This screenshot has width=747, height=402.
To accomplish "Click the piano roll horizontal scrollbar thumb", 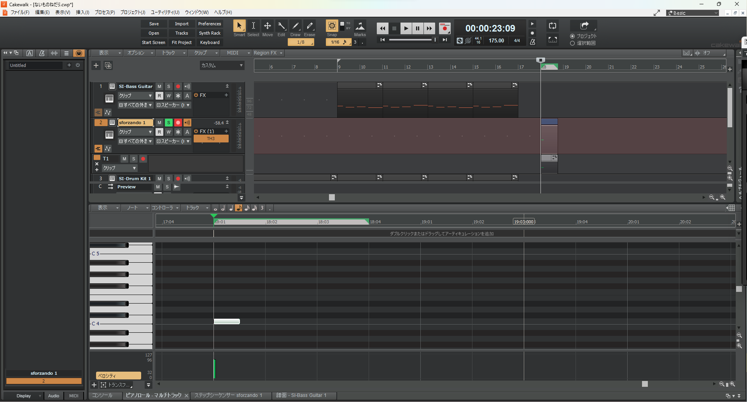I will [x=645, y=384].
